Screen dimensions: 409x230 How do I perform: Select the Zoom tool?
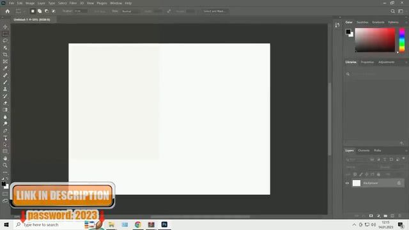tap(5, 165)
